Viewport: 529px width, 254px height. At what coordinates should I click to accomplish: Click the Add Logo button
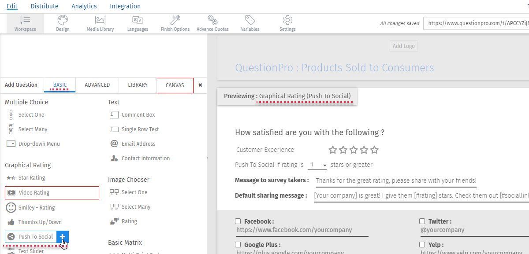(403, 46)
